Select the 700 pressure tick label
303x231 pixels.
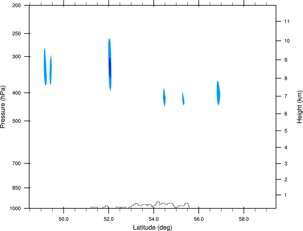[16, 163]
